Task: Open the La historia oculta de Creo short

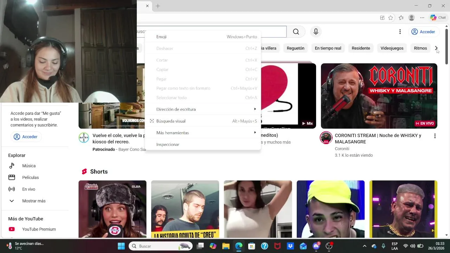Action: click(x=185, y=209)
